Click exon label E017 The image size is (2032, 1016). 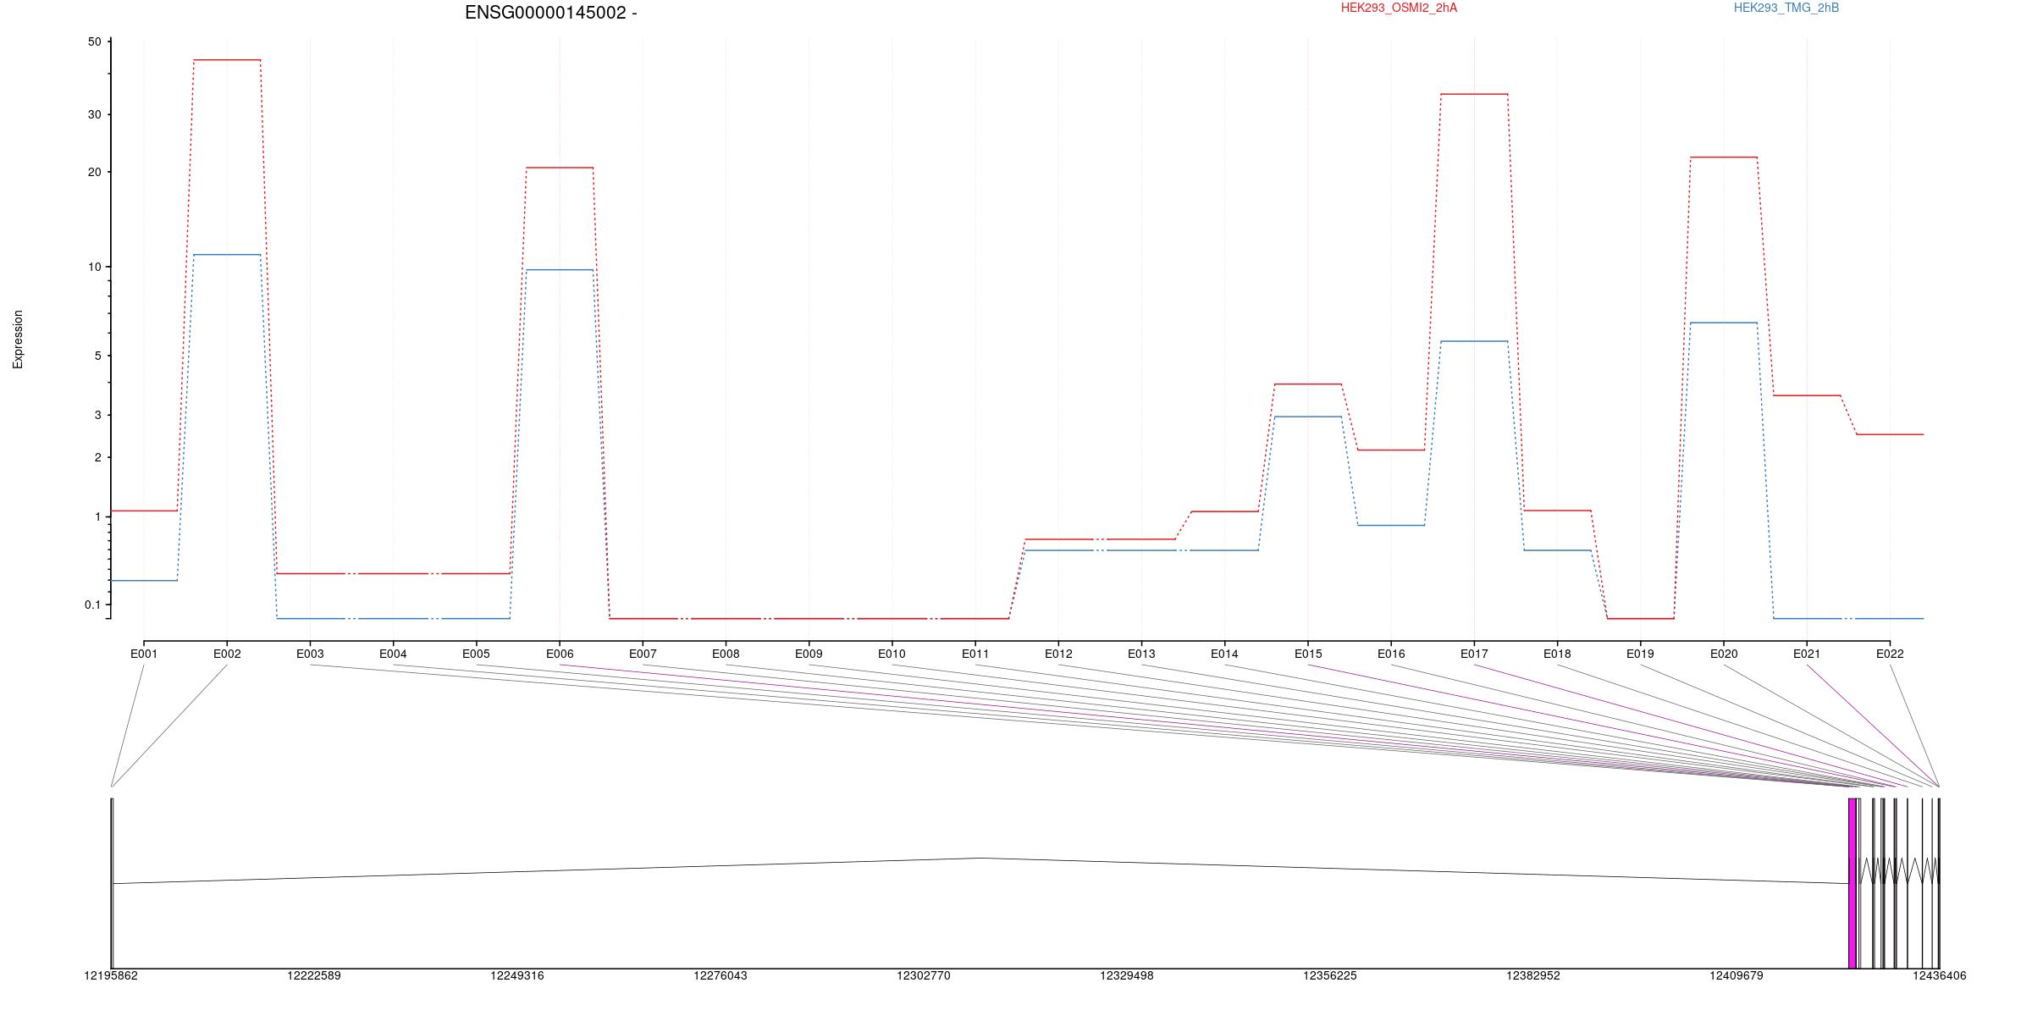click(x=1474, y=654)
